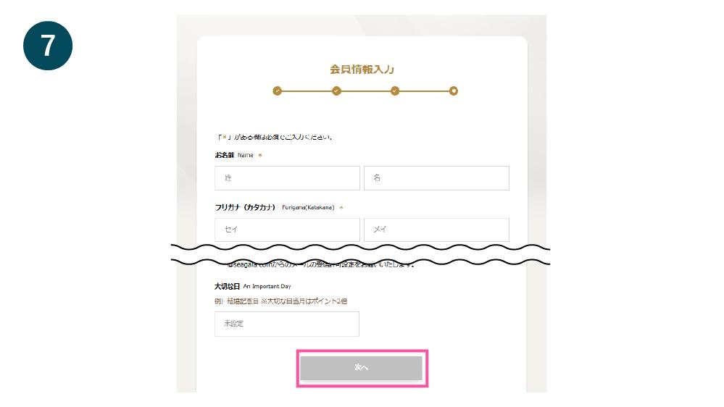
Task: Click the asterisk beside the Name label
Action: (260, 155)
